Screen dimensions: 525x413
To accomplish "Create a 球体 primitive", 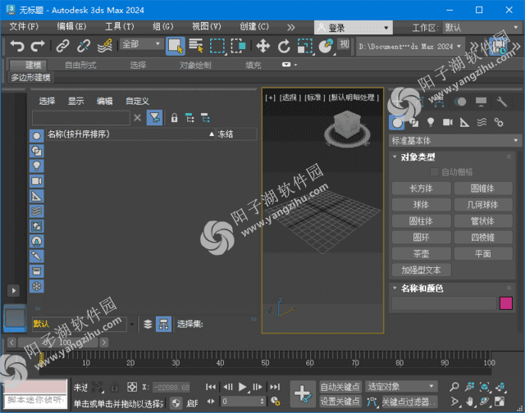I will 421,205.
